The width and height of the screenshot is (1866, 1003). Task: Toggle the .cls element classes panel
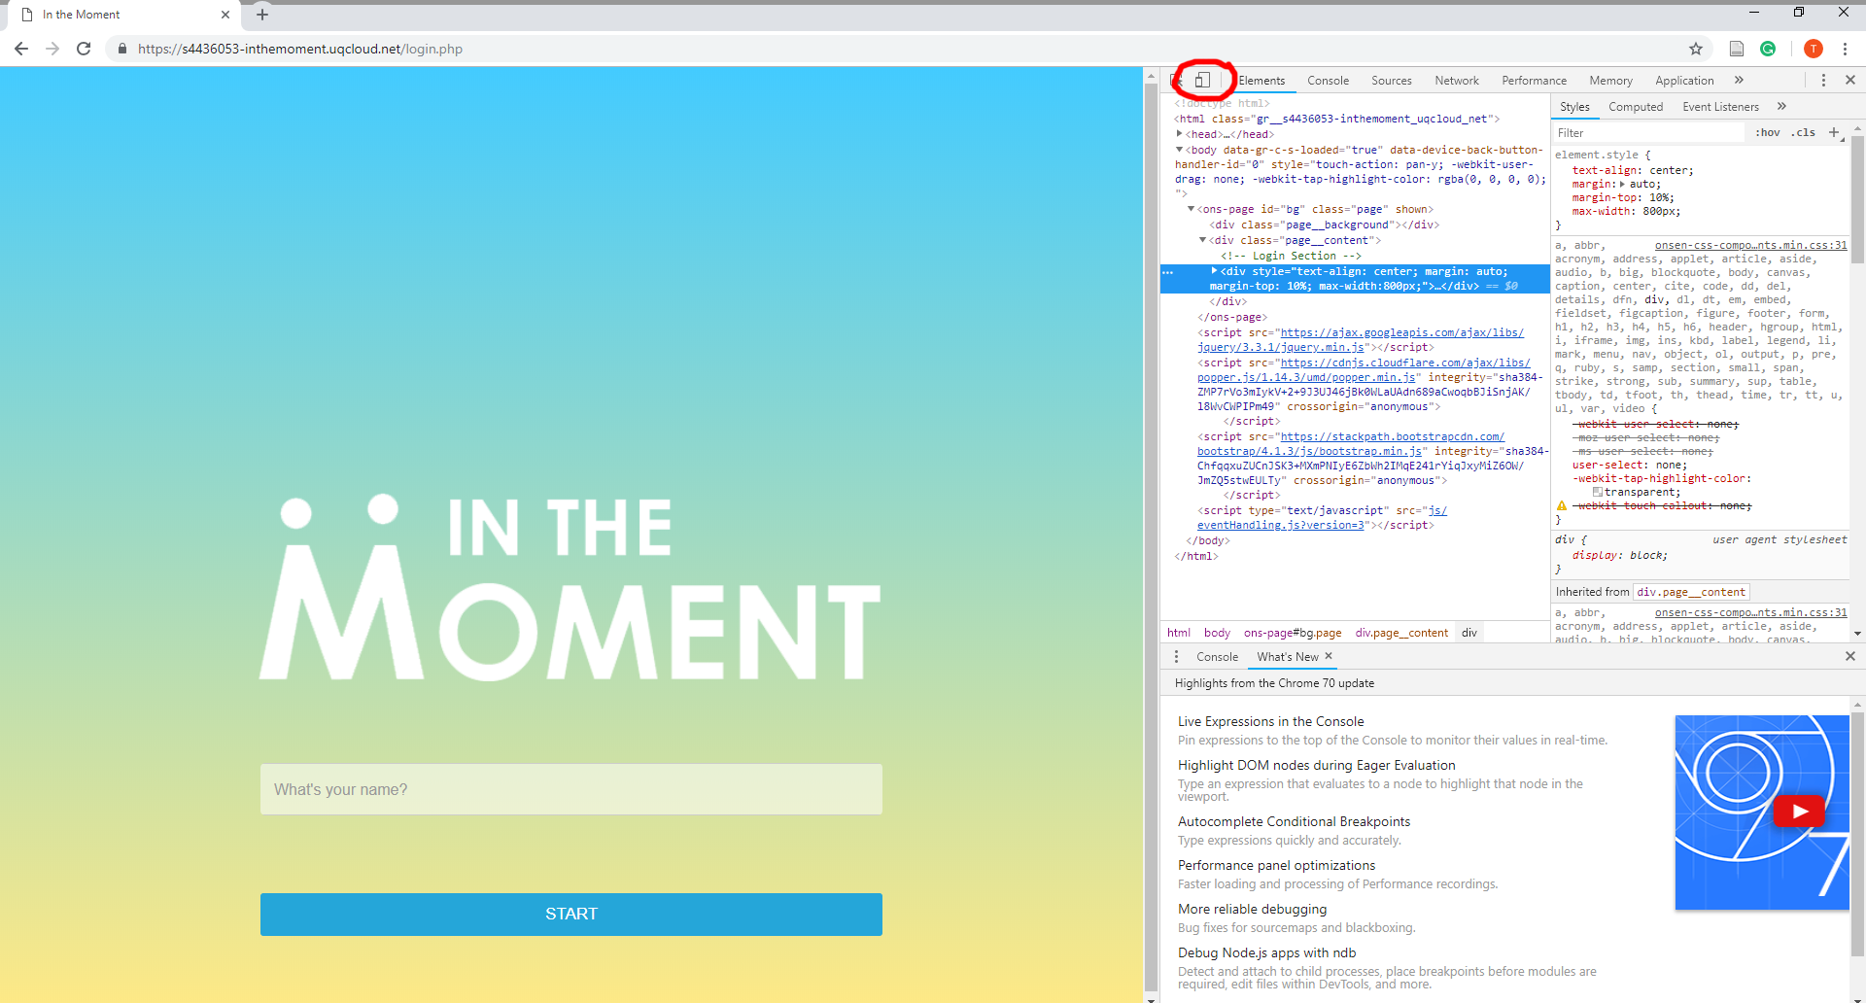pos(1805,132)
